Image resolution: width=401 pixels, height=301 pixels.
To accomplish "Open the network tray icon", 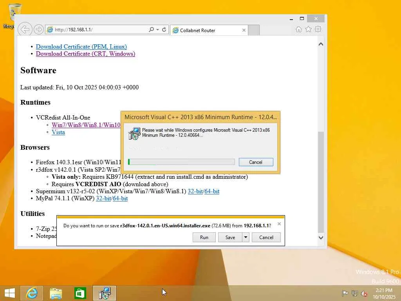I will (355, 293).
